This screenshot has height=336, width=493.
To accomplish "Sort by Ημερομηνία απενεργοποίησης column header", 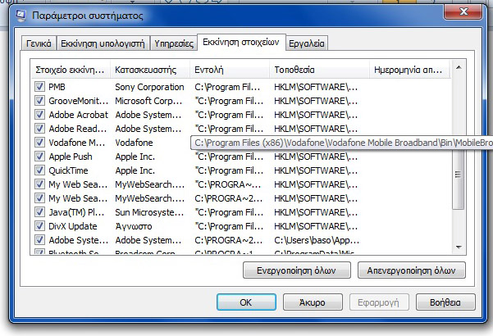I will click(x=409, y=70).
